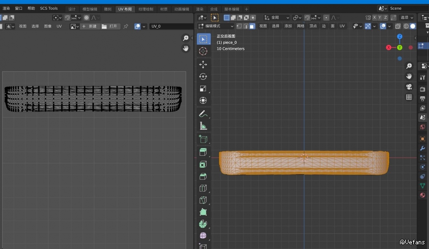Select the Measure tool
The image size is (429, 249).
[203, 126]
